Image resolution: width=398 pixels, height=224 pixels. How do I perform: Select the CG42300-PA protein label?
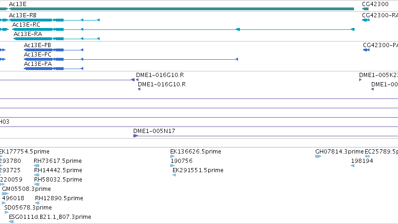(381, 45)
